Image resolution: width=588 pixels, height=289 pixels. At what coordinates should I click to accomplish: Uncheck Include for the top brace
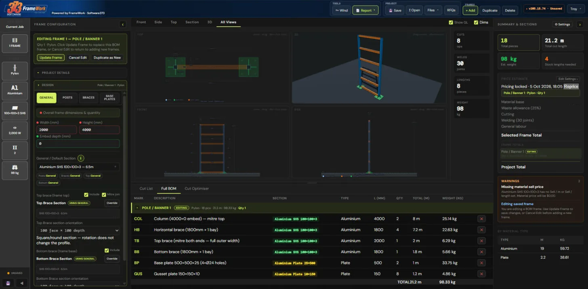coord(86,195)
